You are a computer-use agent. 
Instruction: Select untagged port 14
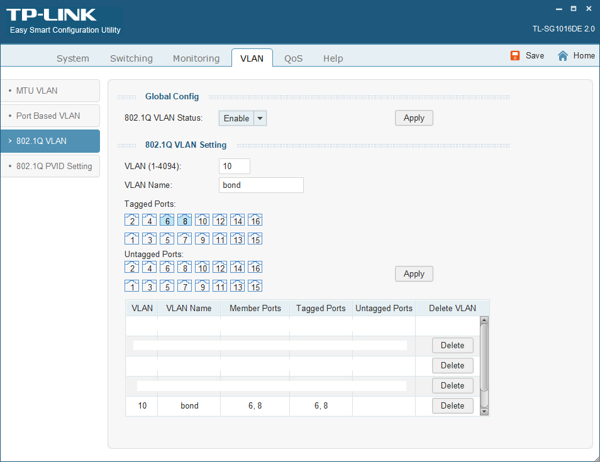coord(237,267)
